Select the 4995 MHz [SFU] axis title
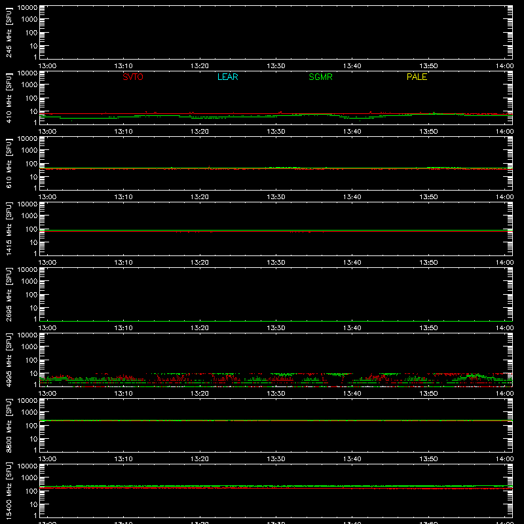This screenshot has width=524, height=524. click(9, 360)
